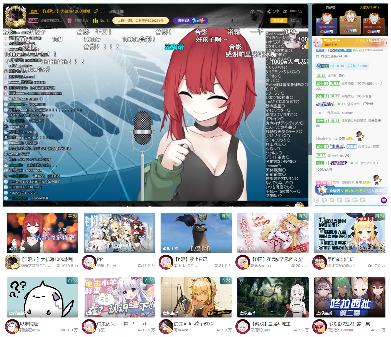Screen dimensions: 391x337
Task: Open the 无限冲刺 score banner
Action: (x=141, y=20)
